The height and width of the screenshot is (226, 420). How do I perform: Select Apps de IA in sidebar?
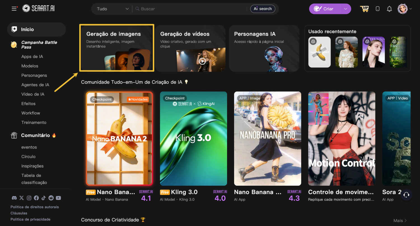(32, 57)
